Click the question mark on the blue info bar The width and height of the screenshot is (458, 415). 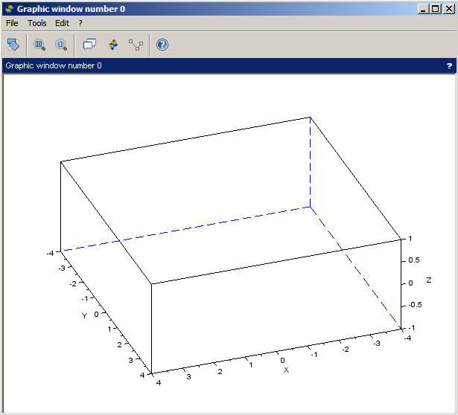click(x=449, y=65)
